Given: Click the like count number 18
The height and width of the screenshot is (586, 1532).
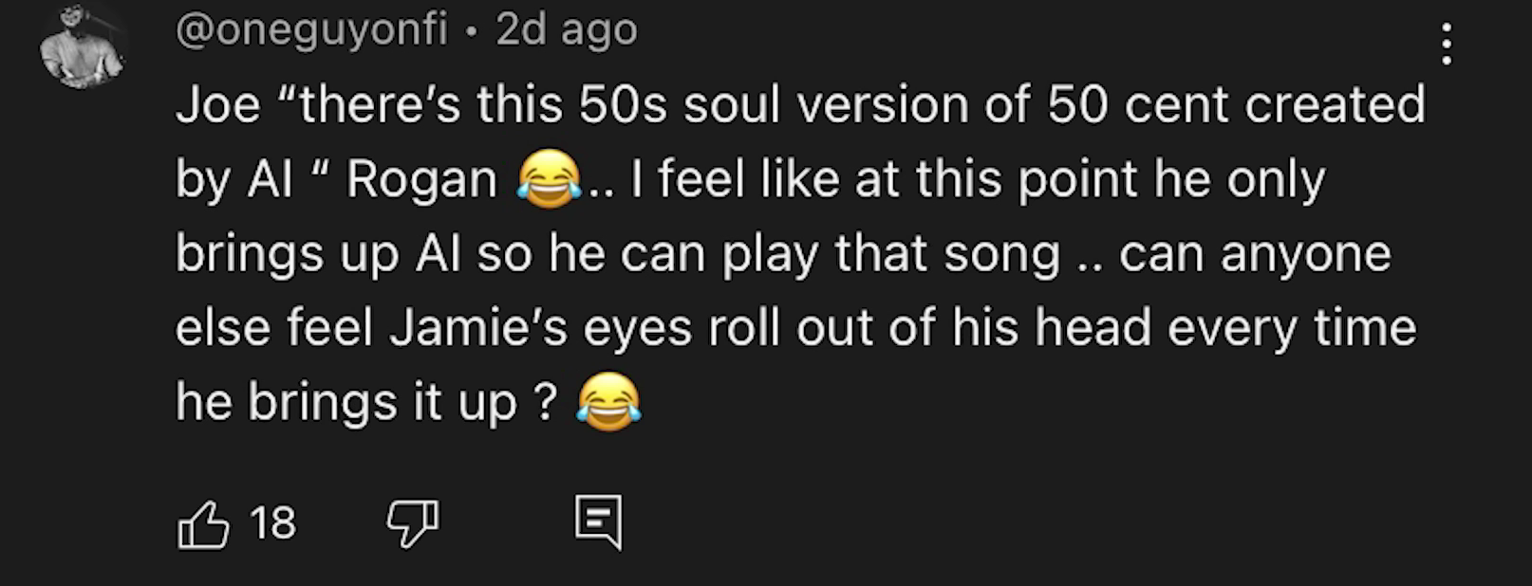Looking at the screenshot, I should tap(272, 523).
